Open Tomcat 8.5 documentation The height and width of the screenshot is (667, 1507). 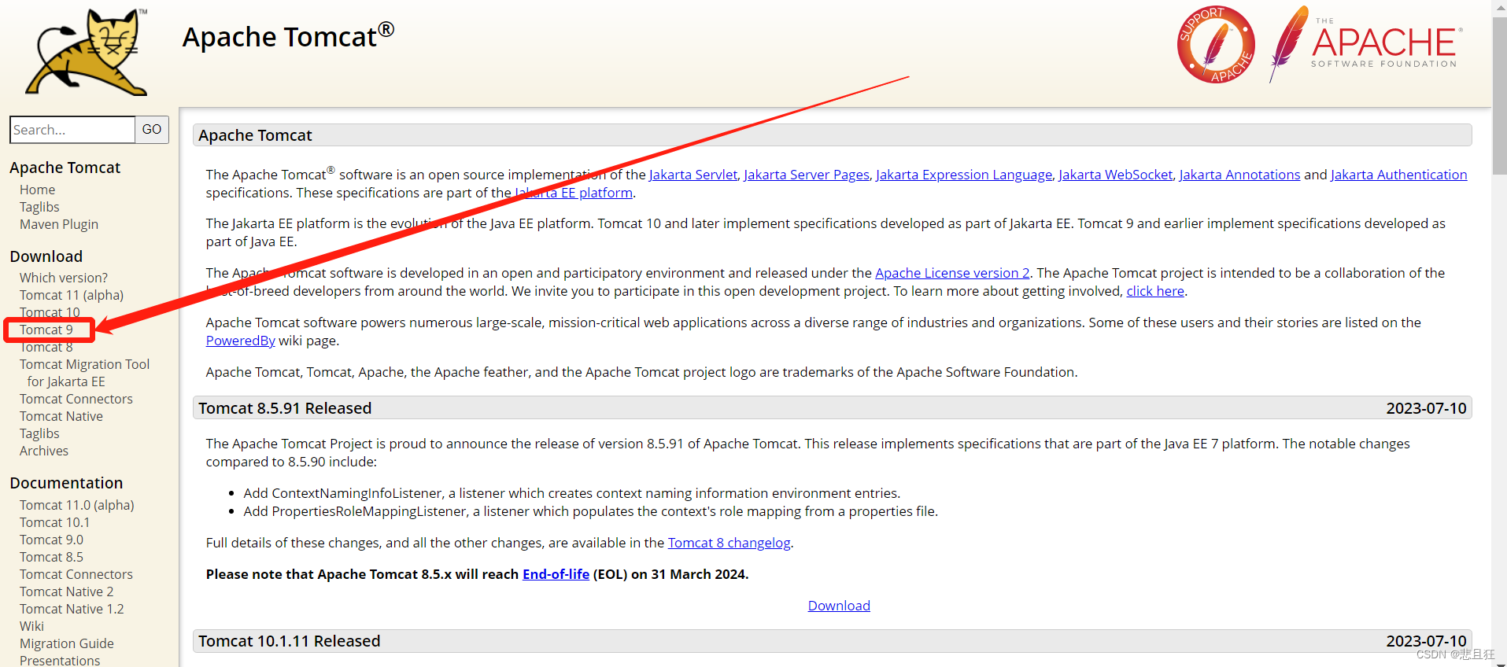[51, 557]
